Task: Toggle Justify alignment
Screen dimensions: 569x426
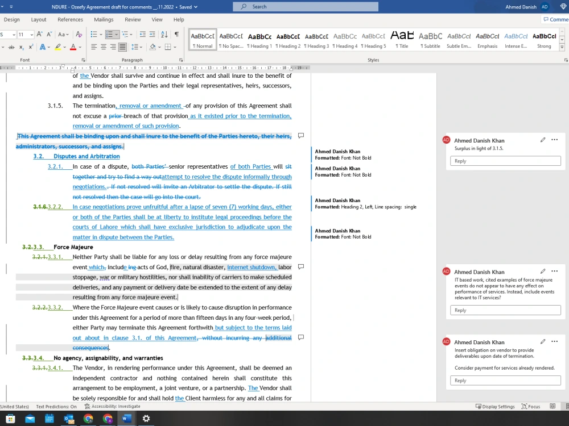Action: [x=123, y=47]
